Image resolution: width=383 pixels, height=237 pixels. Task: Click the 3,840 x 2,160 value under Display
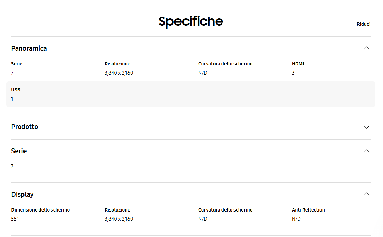(119, 219)
